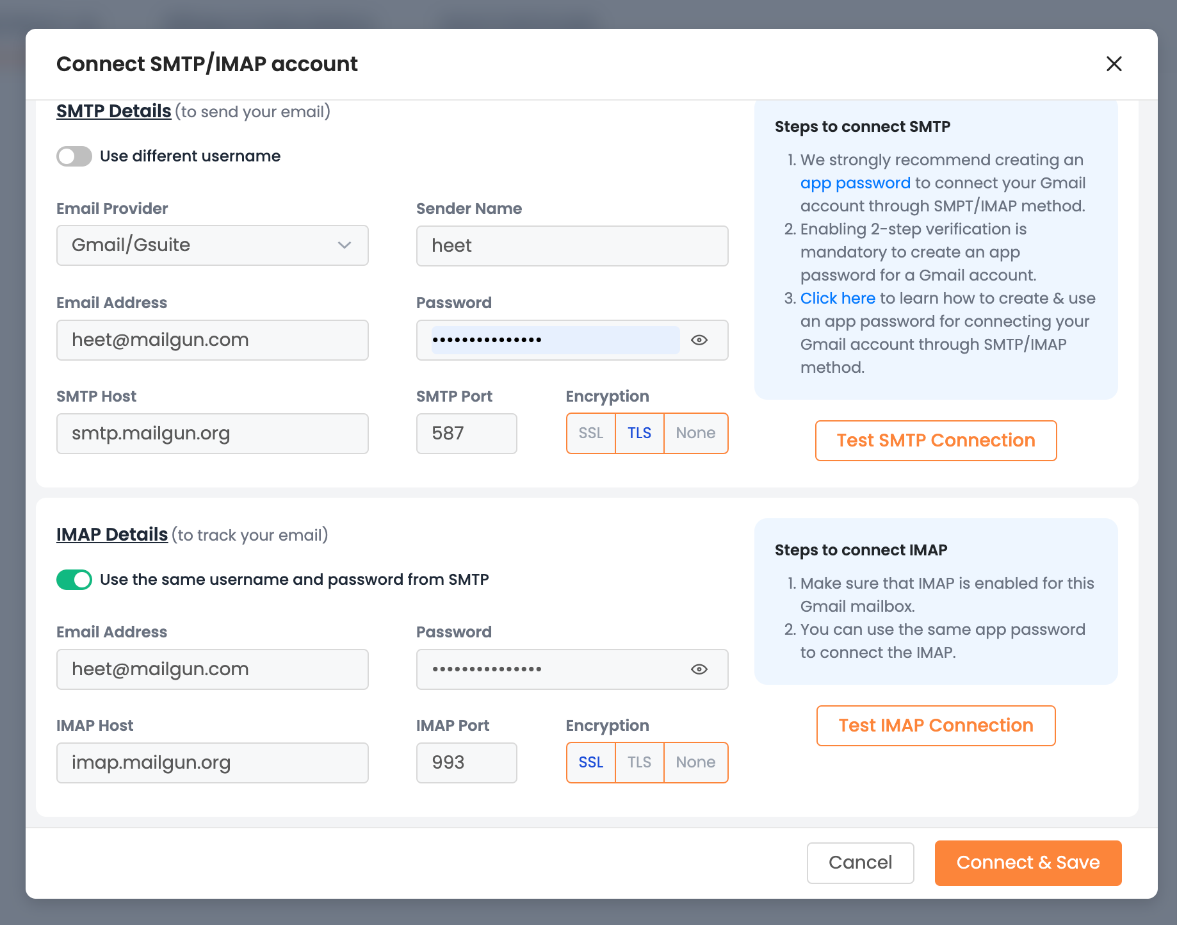This screenshot has width=1177, height=925.
Task: Choose TLS encryption for IMAP
Action: pyautogui.click(x=639, y=763)
